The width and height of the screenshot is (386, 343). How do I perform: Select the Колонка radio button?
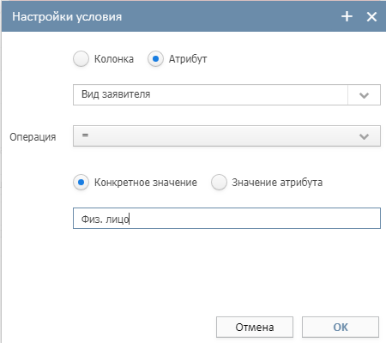click(x=81, y=58)
